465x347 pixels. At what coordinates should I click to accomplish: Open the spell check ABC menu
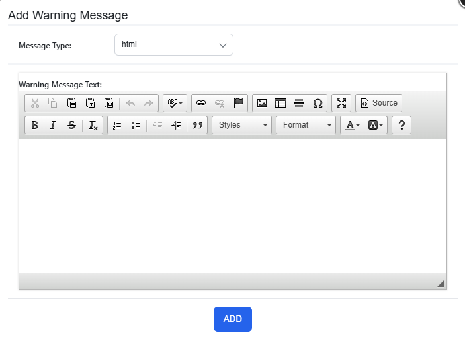tap(175, 103)
